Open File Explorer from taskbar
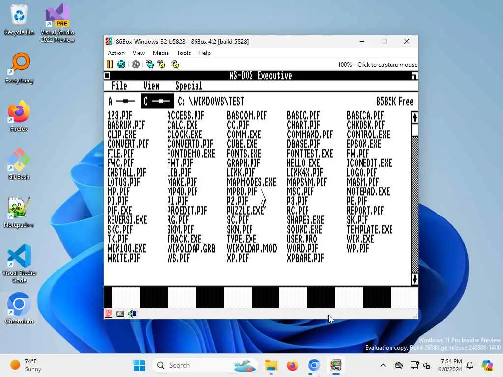 271,365
